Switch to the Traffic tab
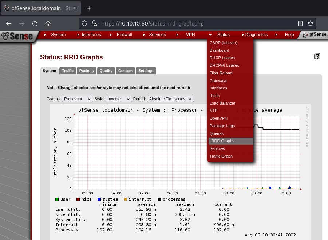The height and width of the screenshot is (240, 328). click(68, 71)
